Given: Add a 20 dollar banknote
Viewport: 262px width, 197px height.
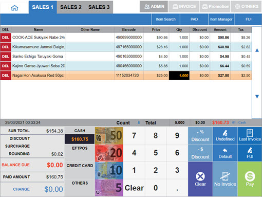Looking at the screenshot, I should (x=109, y=153).
